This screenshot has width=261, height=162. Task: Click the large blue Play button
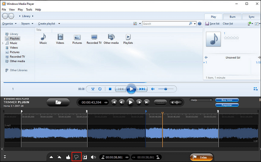tap(131, 89)
